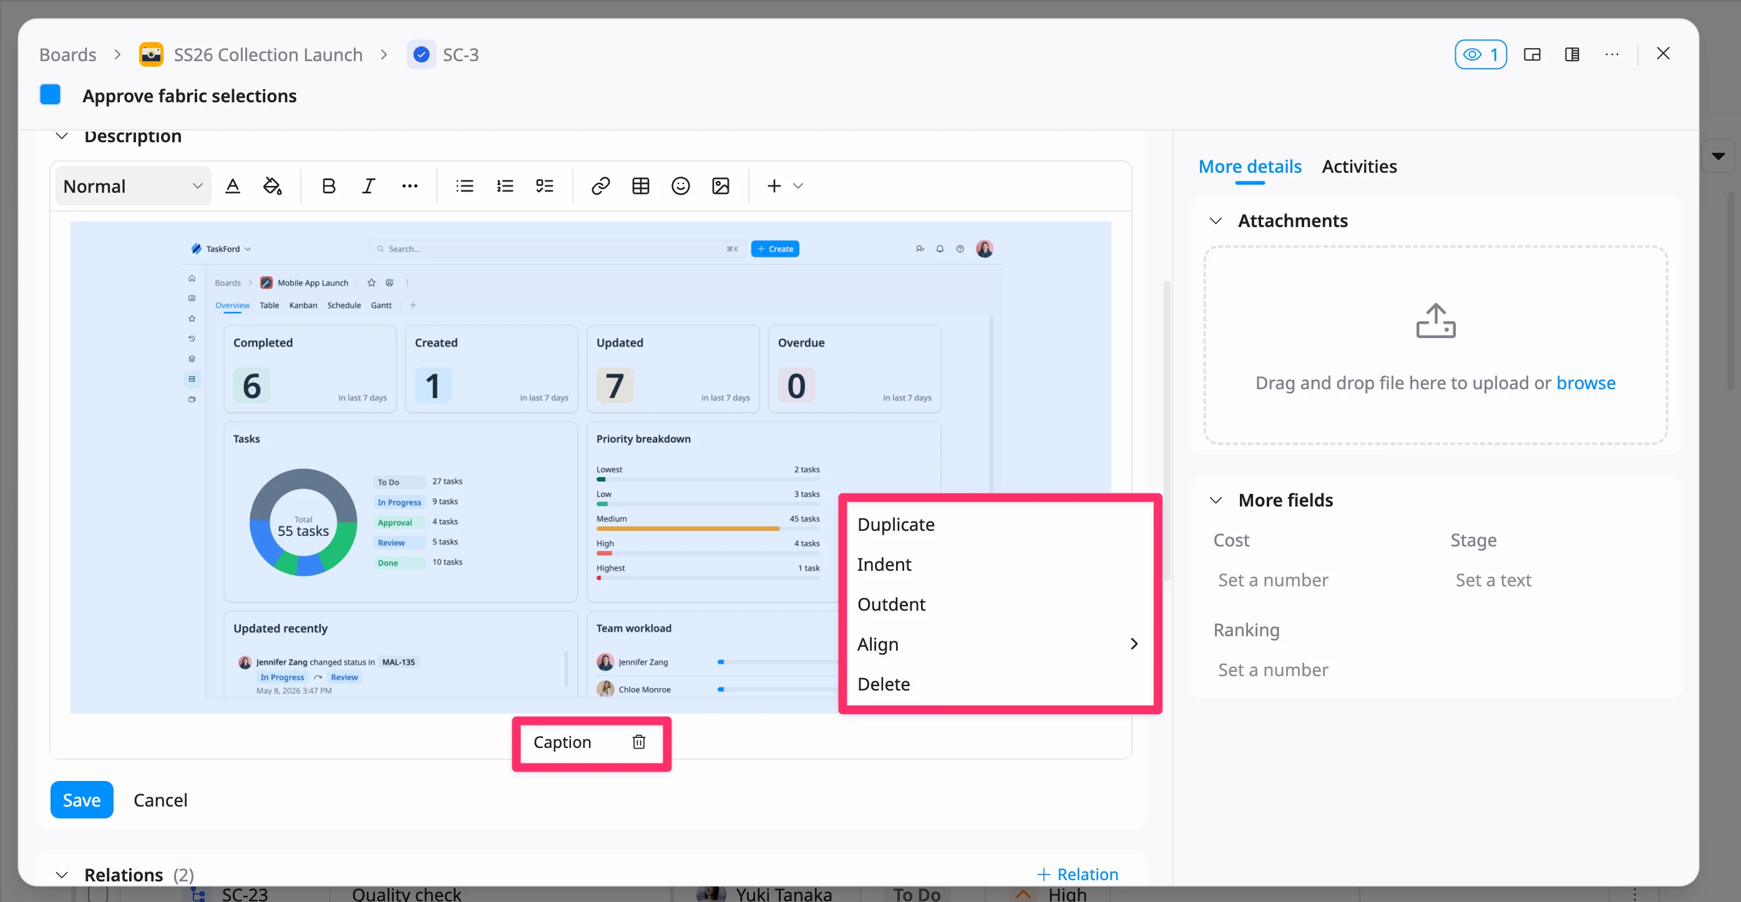
Task: Set a number for Cost field
Action: [x=1274, y=580]
